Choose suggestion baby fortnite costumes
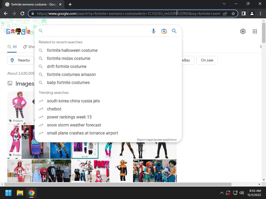266x199 pixels. click(108, 83)
